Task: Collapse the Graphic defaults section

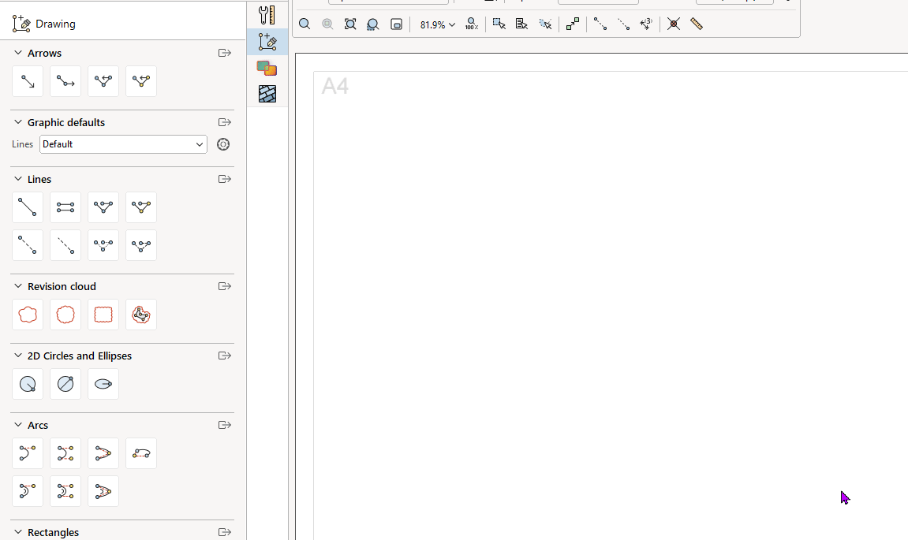Action: coord(18,122)
